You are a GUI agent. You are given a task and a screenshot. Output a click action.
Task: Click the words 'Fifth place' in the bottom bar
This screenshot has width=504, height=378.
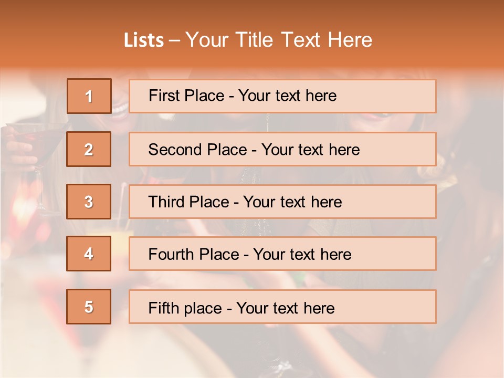point(185,308)
